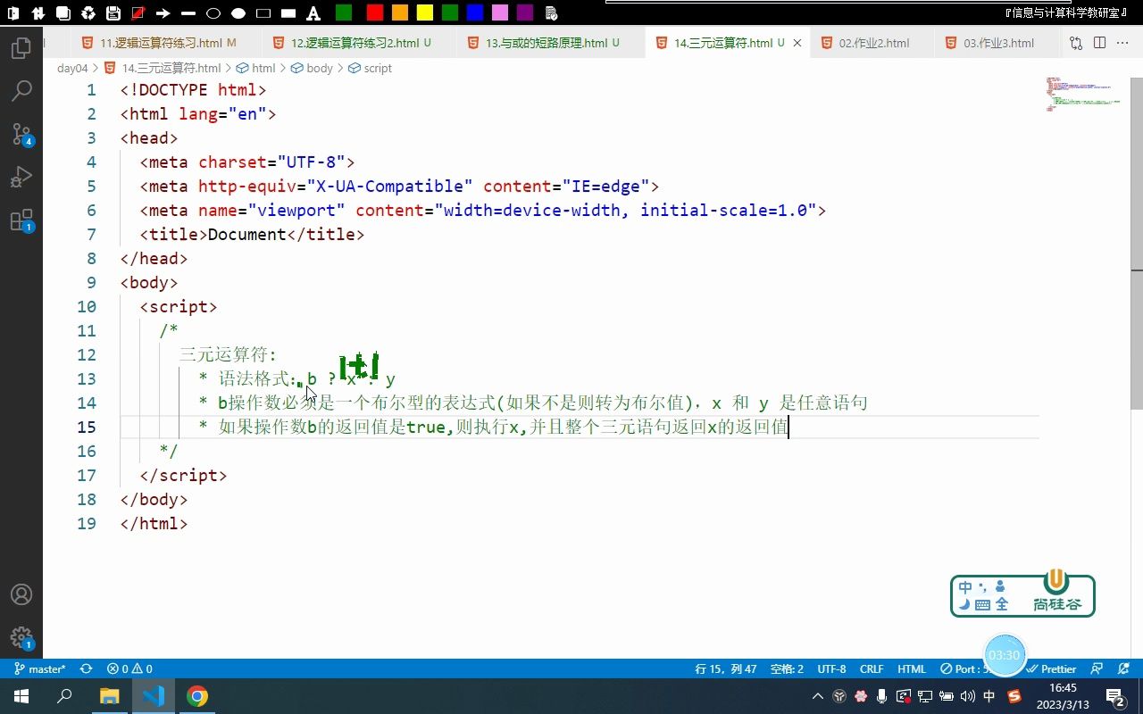Pick the blue color swatch
Viewport: 1143px width, 714px height.
tap(475, 12)
